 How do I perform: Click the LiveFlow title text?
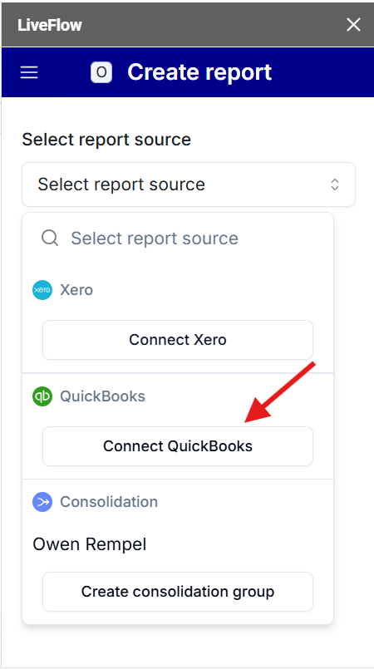click(x=50, y=25)
